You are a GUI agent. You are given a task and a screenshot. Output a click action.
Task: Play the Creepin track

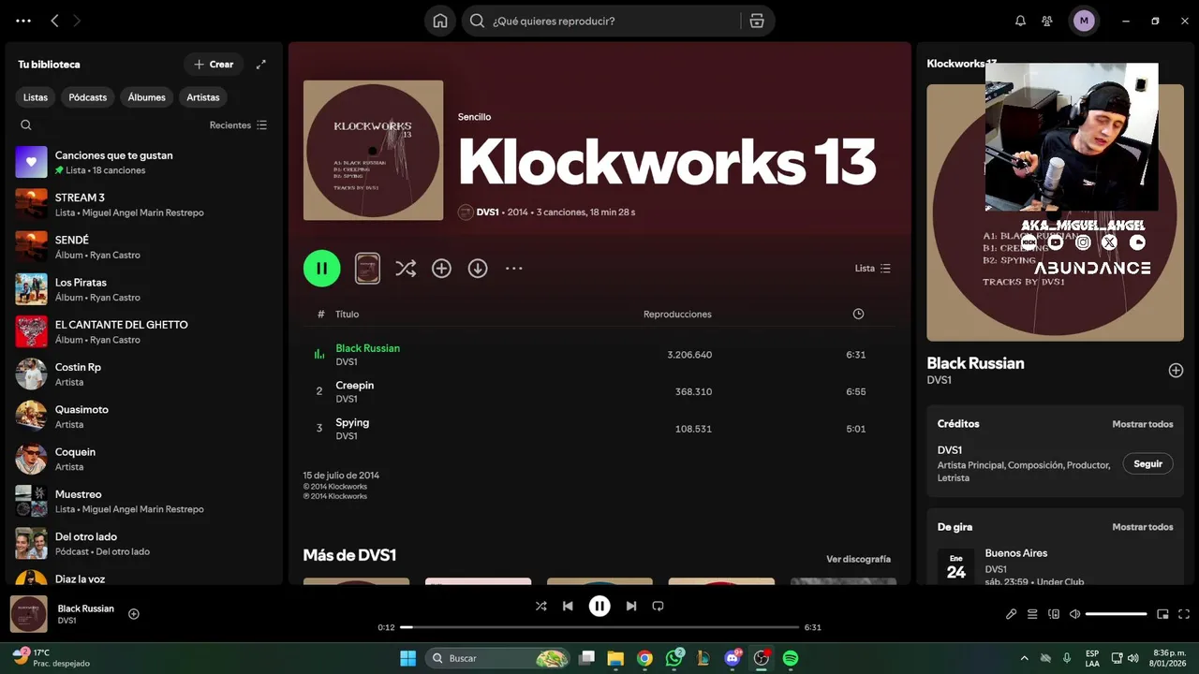click(599, 391)
